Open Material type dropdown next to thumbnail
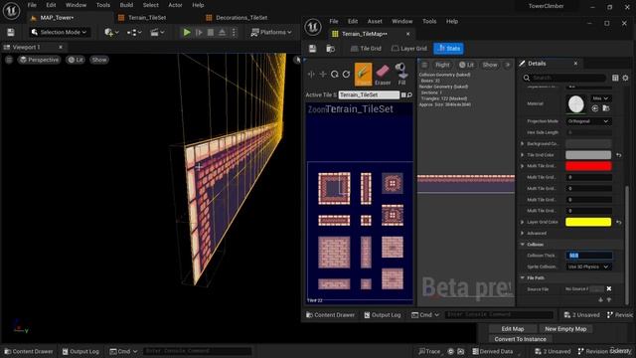The height and width of the screenshot is (358, 636). coord(600,98)
